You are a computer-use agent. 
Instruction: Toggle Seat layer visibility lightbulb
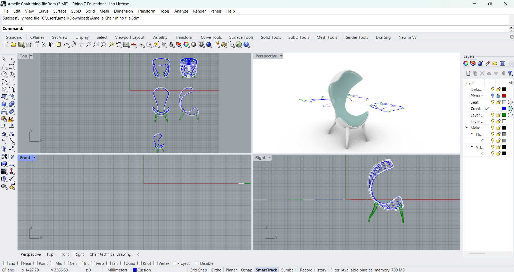(x=492, y=102)
